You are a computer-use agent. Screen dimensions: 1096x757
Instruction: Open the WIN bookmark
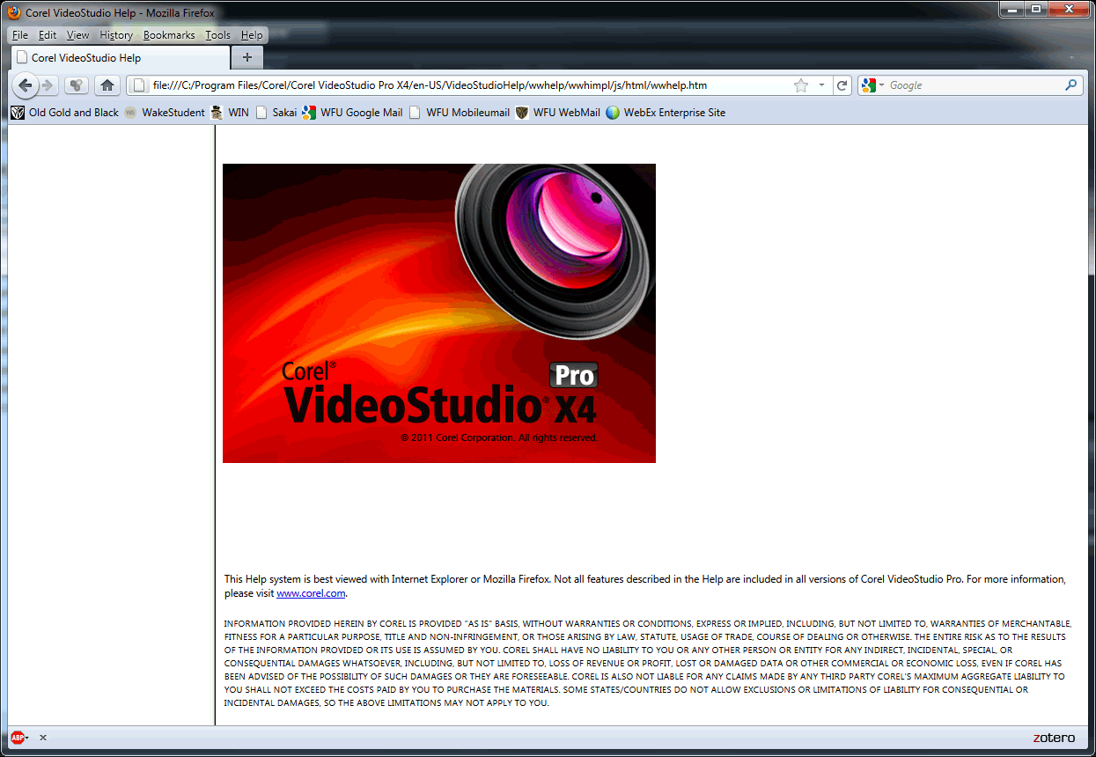pyautogui.click(x=230, y=113)
